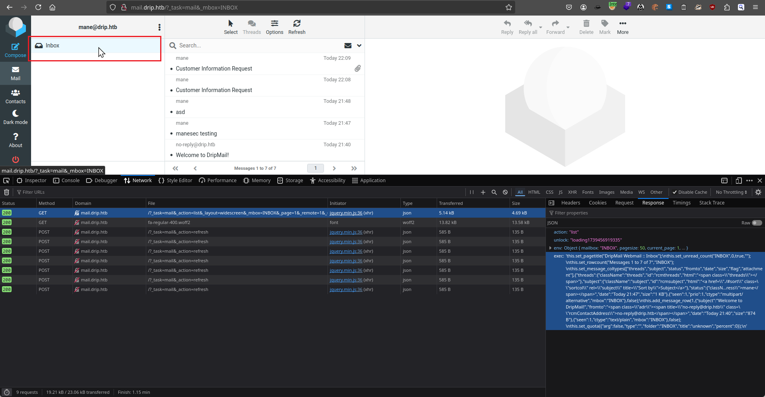Image resolution: width=765 pixels, height=397 pixels.
Task: Clear network log with trash icon
Action: click(x=7, y=192)
